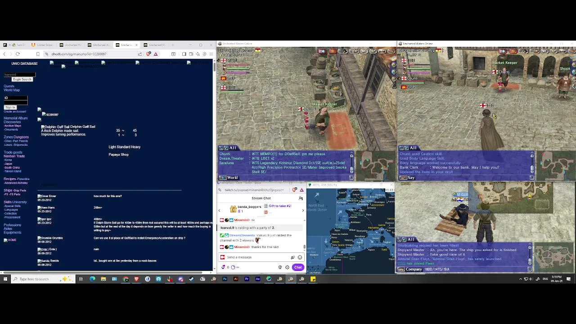Open Steam from the taskbar
This screenshot has width=576, height=324.
click(191, 279)
